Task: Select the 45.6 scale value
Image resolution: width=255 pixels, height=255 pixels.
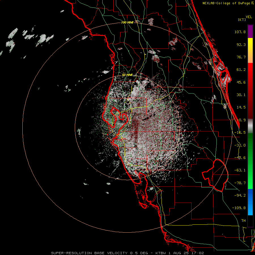Action: coord(241,82)
